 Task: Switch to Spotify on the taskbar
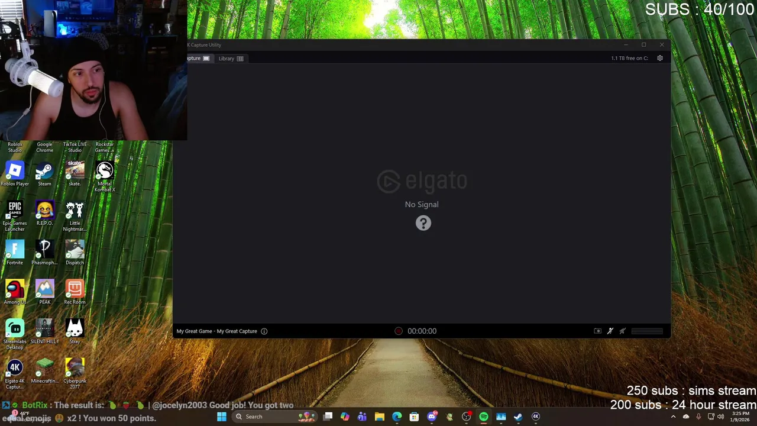click(x=484, y=417)
